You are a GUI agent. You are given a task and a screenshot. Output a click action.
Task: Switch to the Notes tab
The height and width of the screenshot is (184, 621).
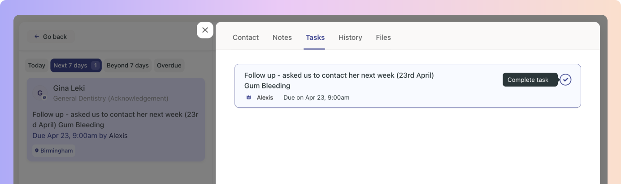pos(282,38)
